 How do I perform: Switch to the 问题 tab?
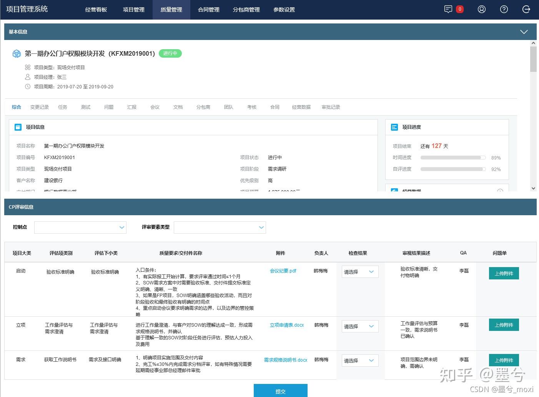pos(109,107)
